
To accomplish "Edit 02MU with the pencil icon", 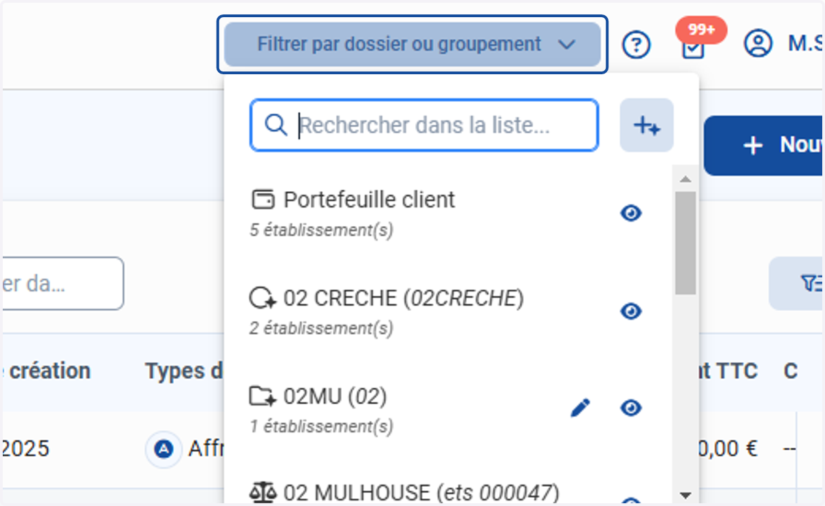I will (580, 408).
